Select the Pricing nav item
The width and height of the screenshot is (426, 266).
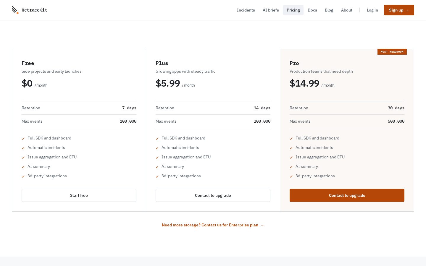coord(293,10)
